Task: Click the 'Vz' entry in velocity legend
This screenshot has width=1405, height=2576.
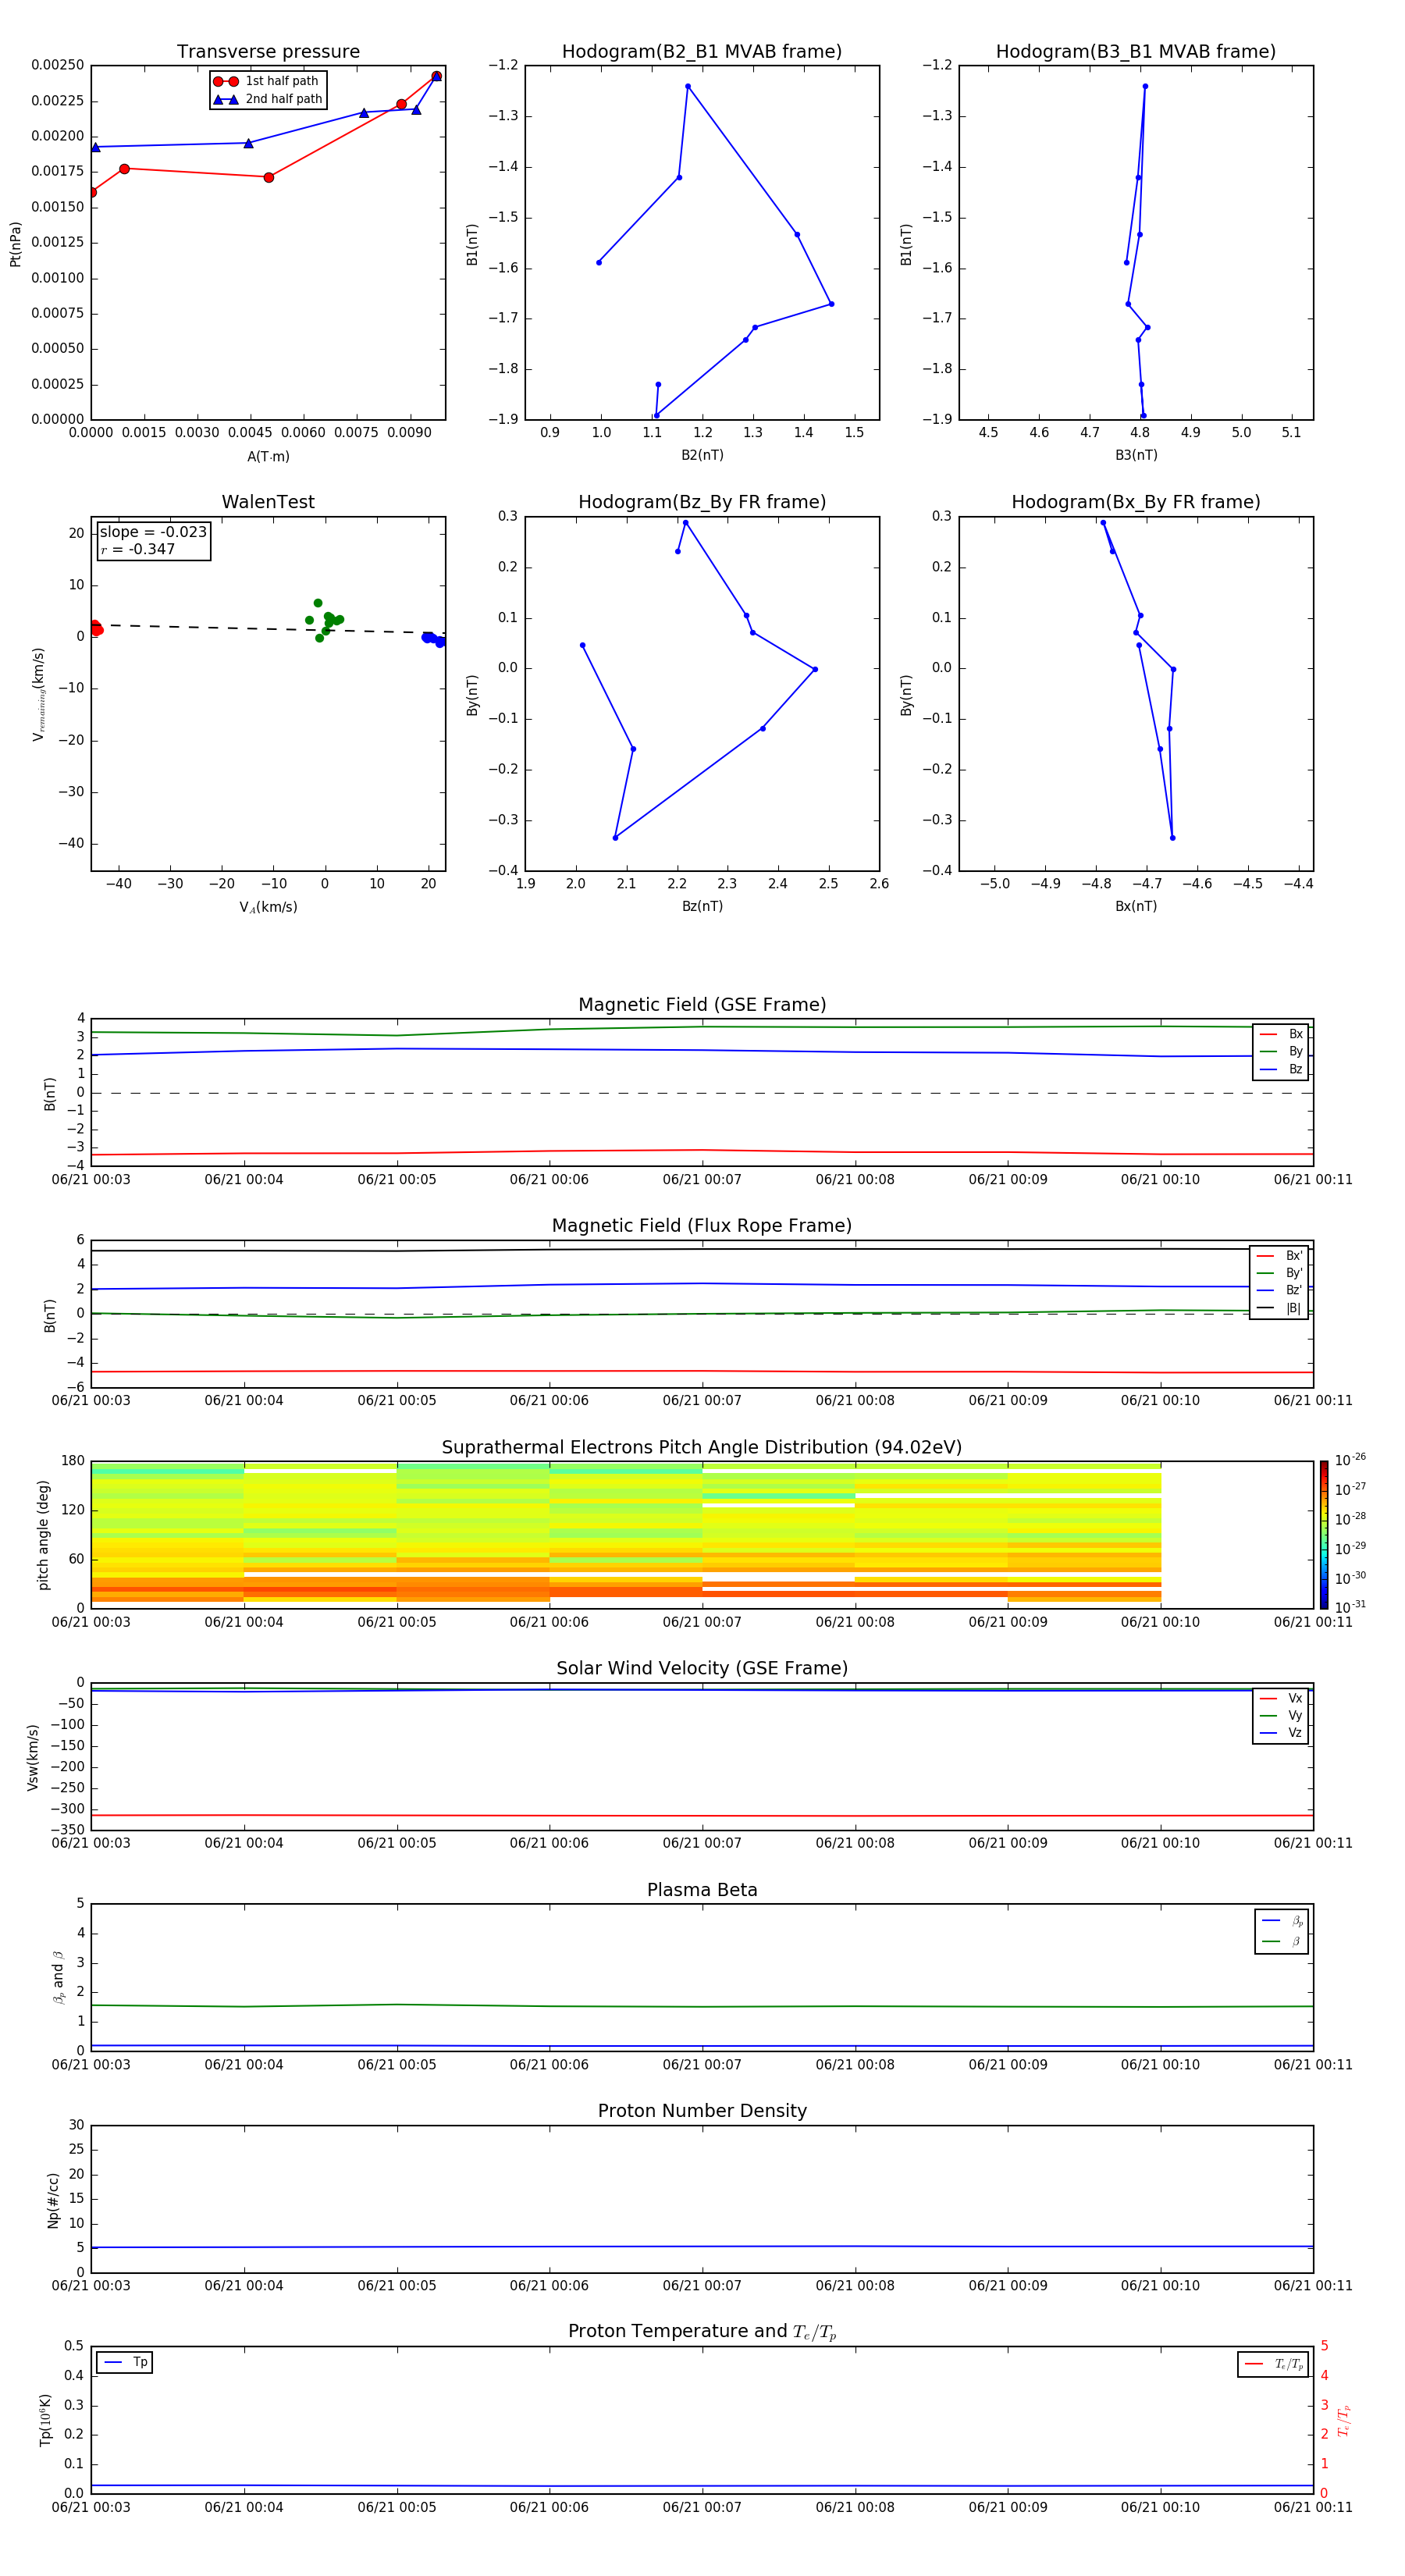Action: (x=1281, y=1733)
